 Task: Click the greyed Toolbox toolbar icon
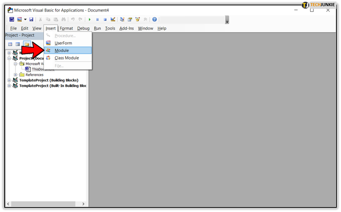pos(145,20)
